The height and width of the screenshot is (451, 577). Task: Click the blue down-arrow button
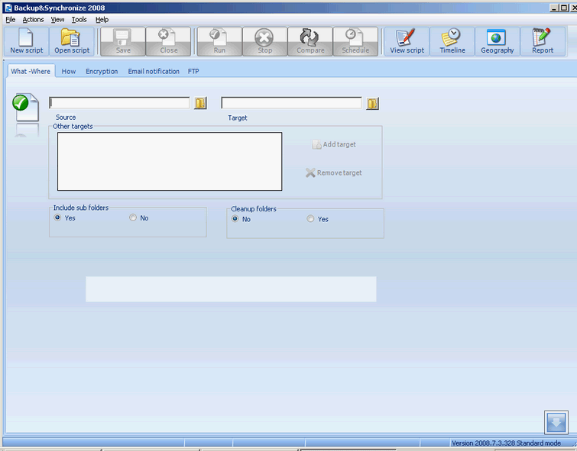pyautogui.click(x=556, y=422)
